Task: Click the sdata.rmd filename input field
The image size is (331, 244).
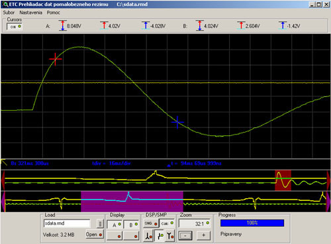Action: 67,223
